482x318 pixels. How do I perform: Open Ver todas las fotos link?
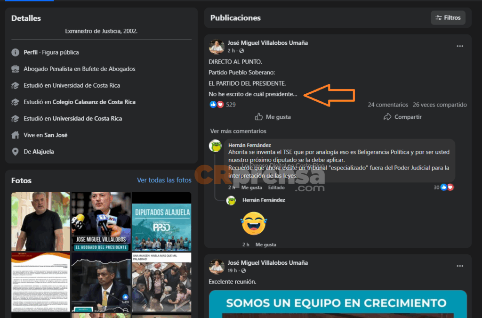pos(164,180)
